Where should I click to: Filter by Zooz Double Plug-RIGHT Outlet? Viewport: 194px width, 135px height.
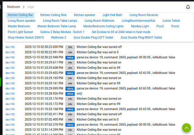[141, 37]
